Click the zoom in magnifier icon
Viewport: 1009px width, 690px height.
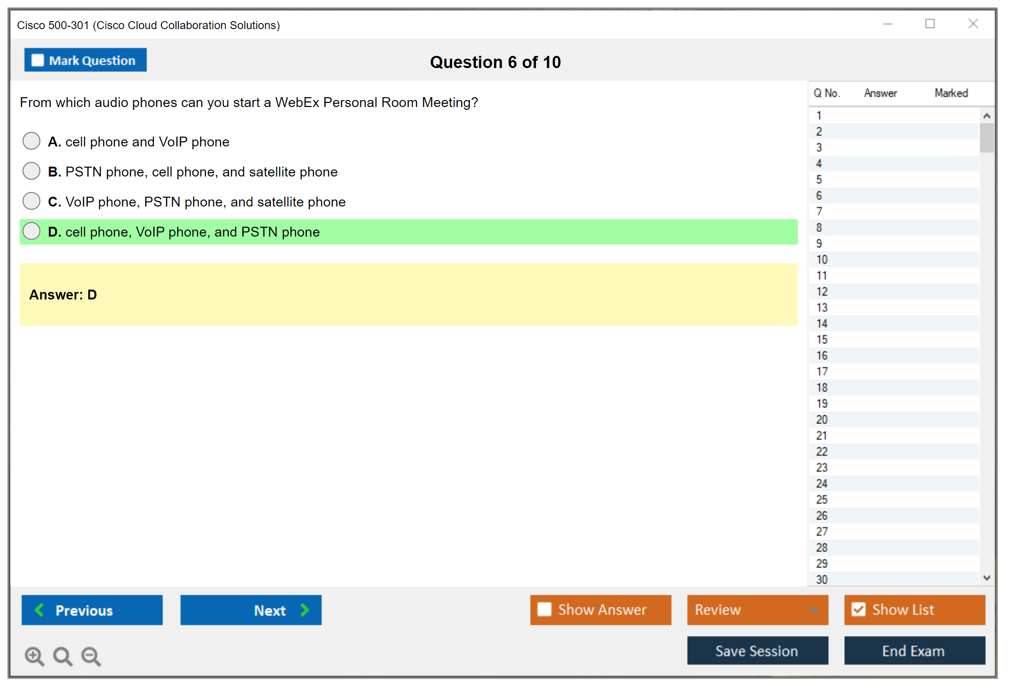pyautogui.click(x=34, y=656)
